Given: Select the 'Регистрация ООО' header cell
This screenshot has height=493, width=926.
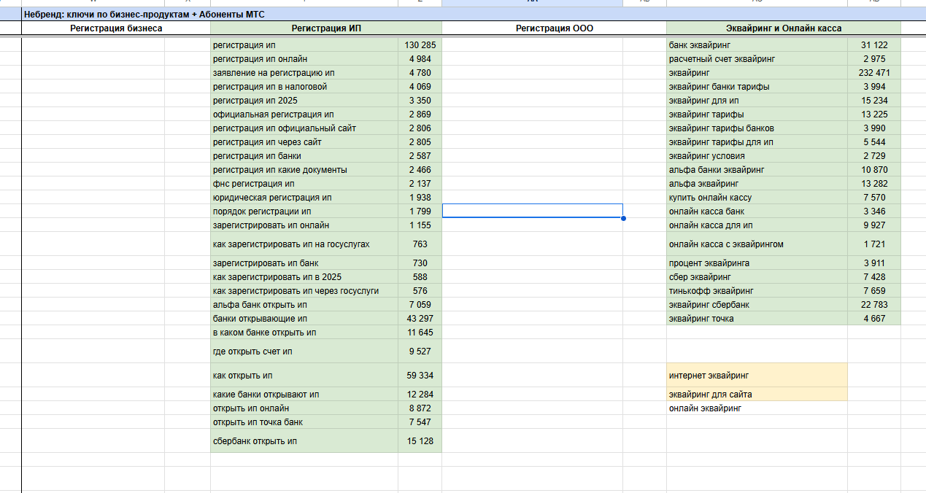Looking at the screenshot, I should point(555,28).
